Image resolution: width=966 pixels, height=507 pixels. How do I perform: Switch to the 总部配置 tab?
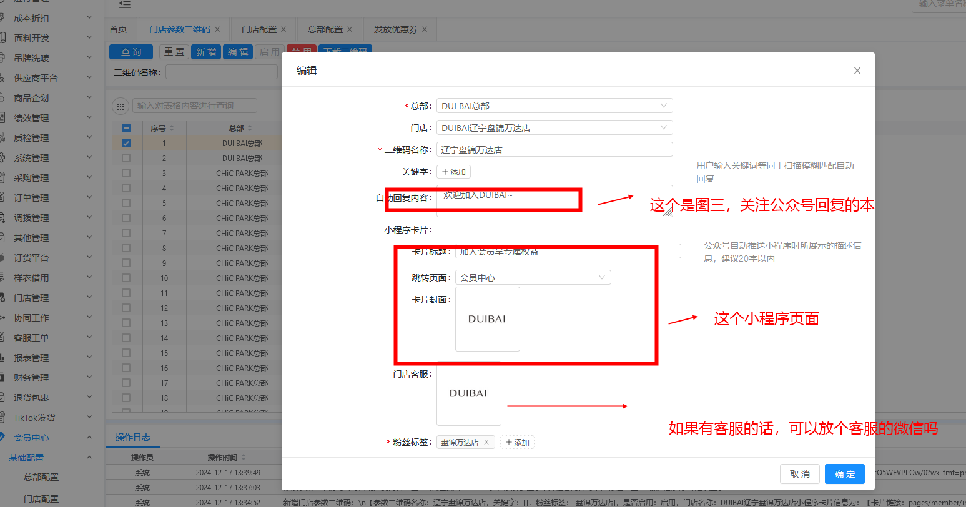pos(325,29)
